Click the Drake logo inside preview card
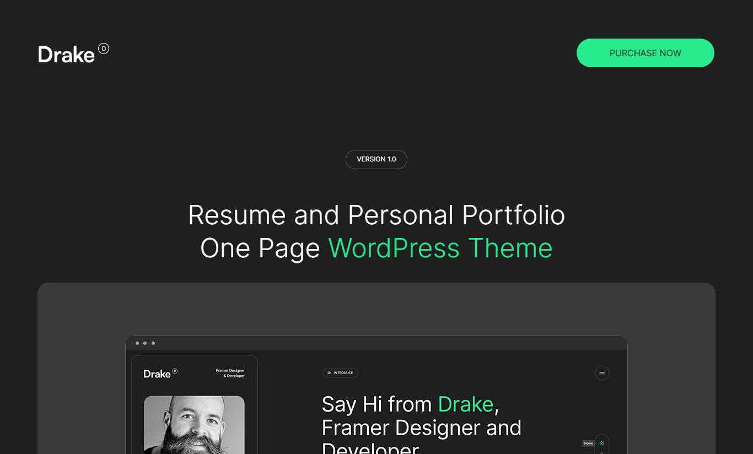Screen dimensions: 753x454 (x=160, y=374)
